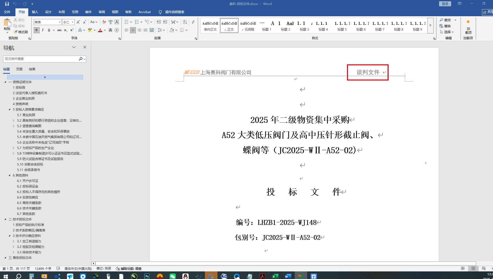Viewport: 493px width, 279px height.
Task: Click the red font color swatch
Action: point(100,30)
